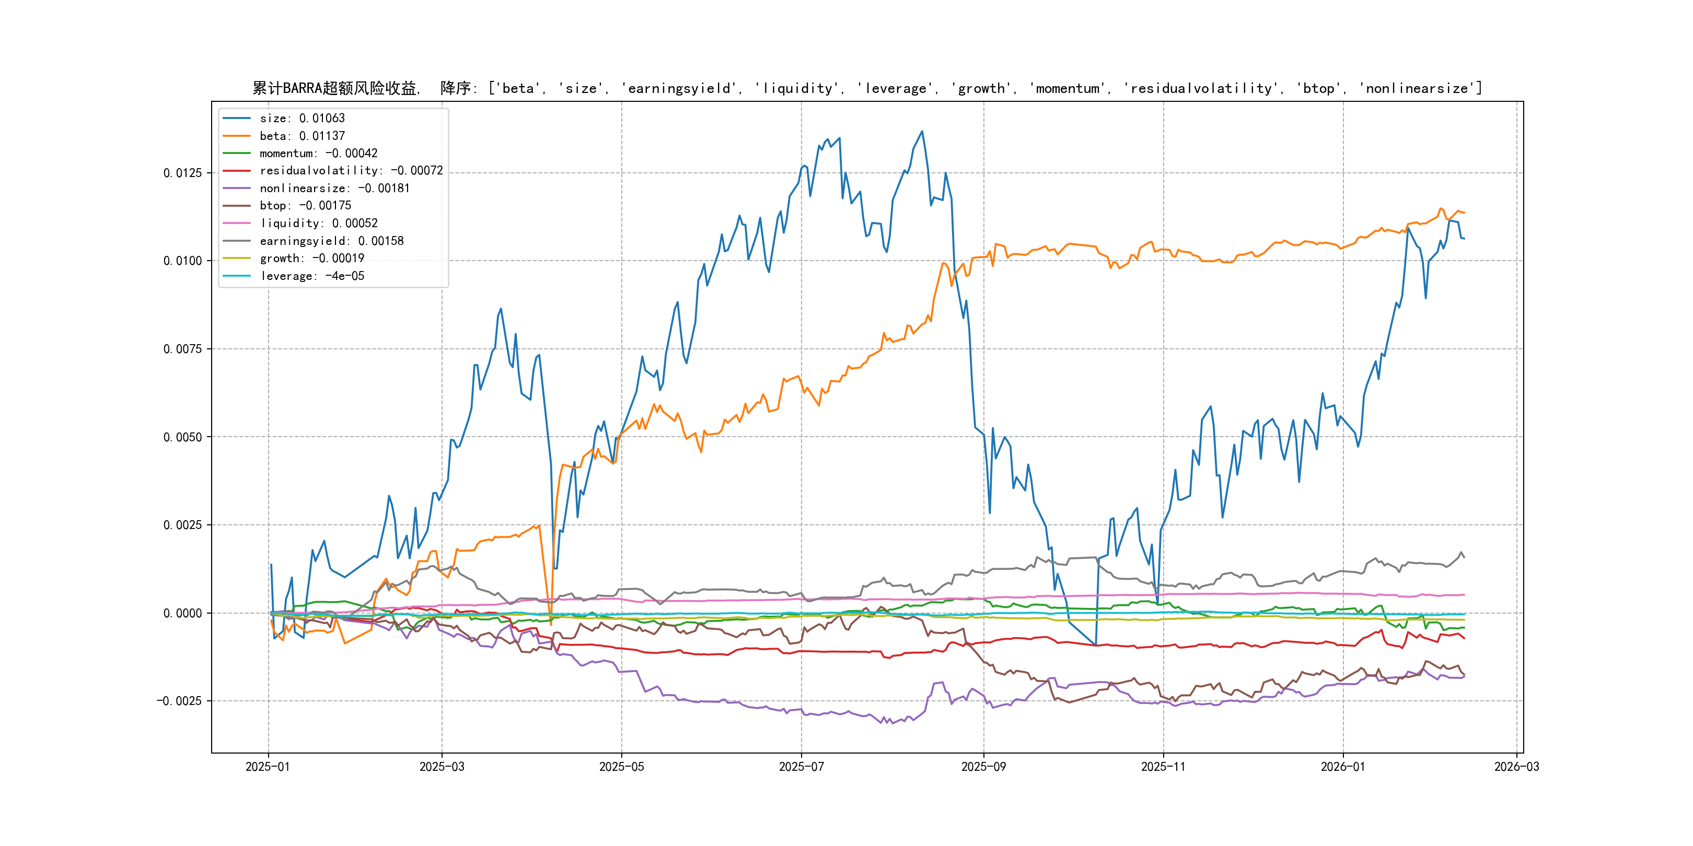1693x846 pixels.
Task: Click the orange beta legend line sample
Action: point(237,136)
